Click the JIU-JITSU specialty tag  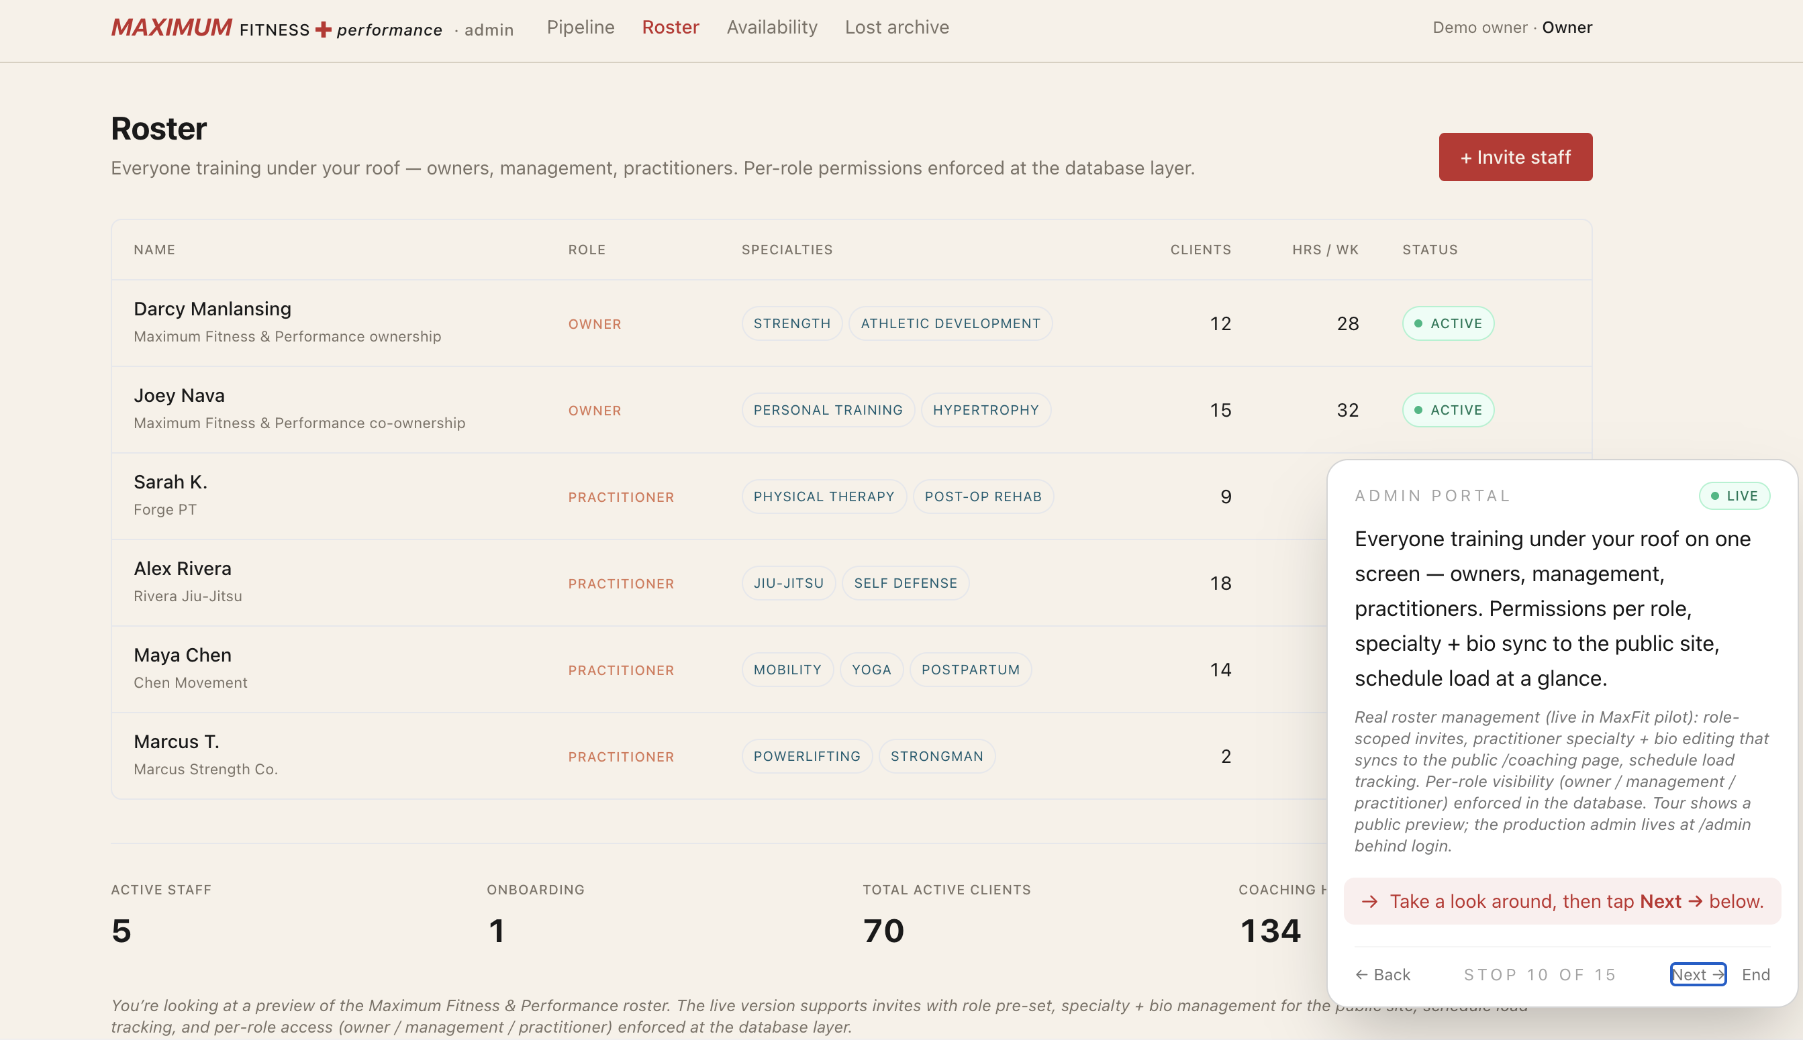tap(788, 583)
